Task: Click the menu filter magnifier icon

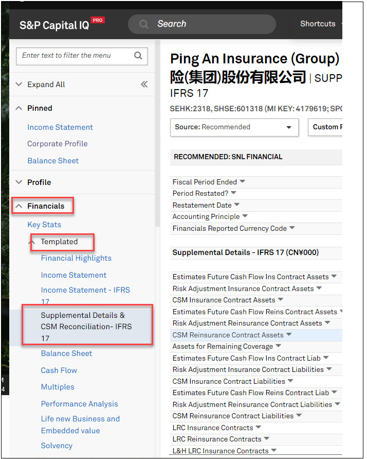Action: pyautogui.click(x=138, y=56)
